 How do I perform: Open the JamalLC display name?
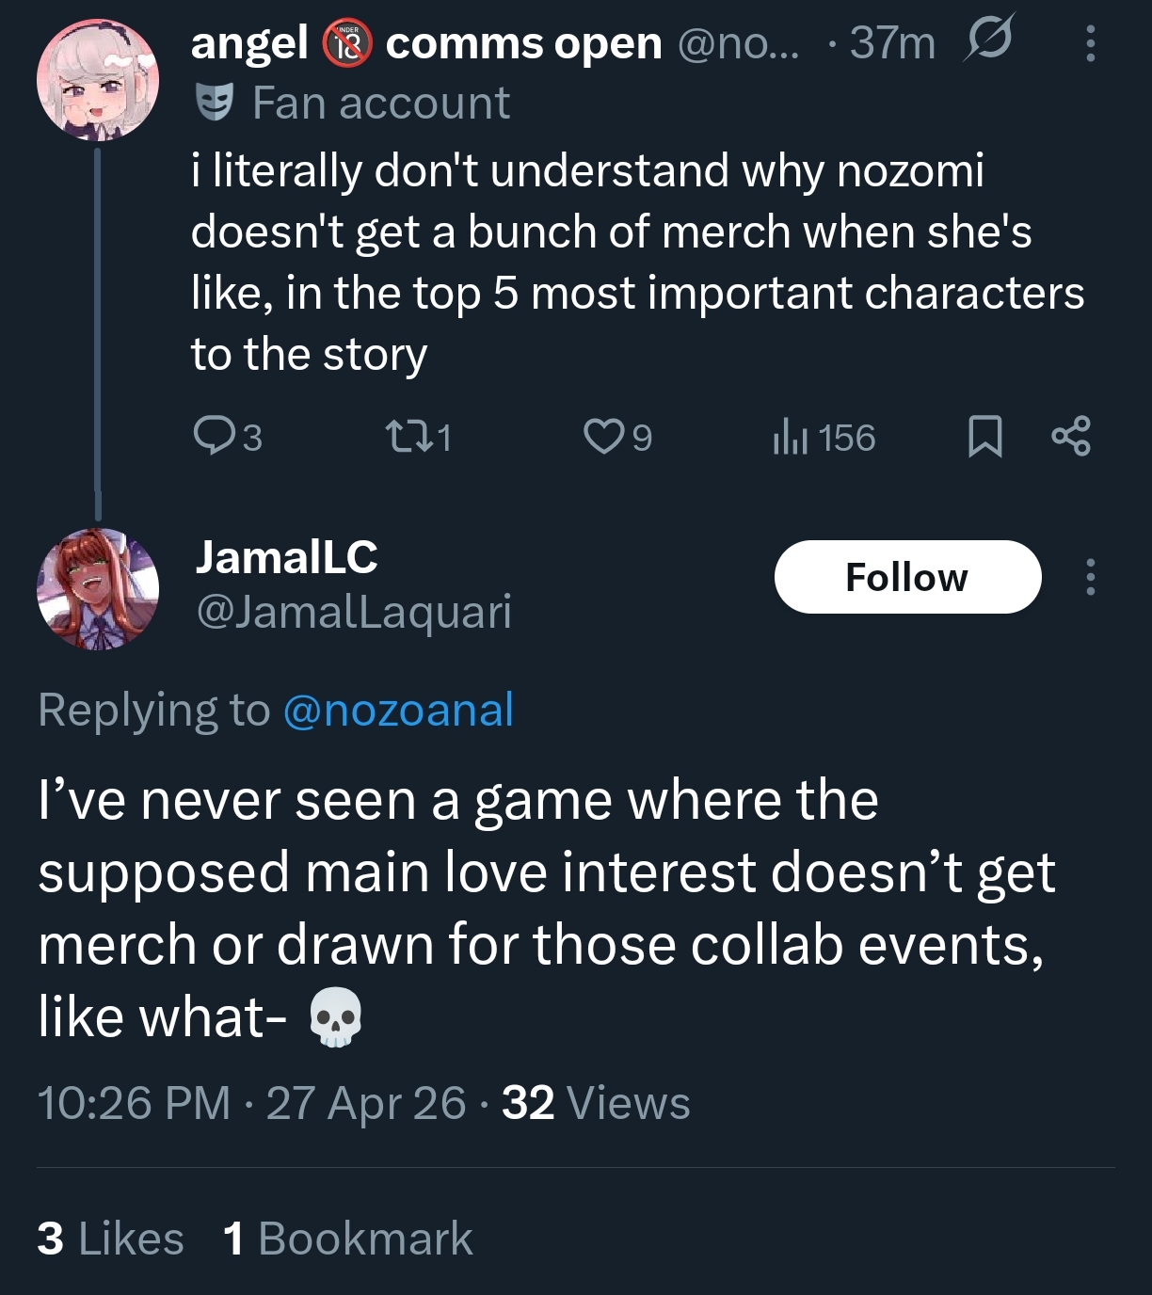[286, 557]
